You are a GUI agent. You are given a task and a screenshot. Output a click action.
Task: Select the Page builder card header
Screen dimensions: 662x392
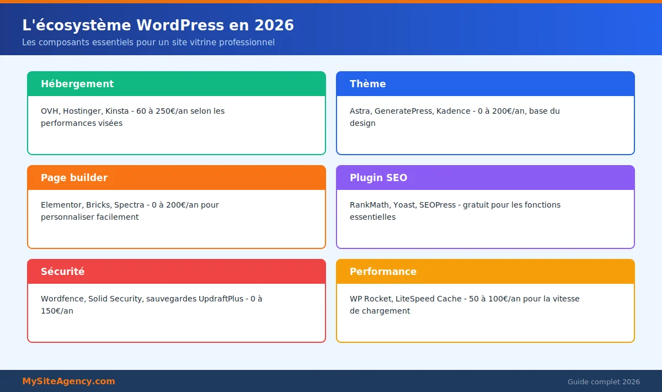(177, 178)
